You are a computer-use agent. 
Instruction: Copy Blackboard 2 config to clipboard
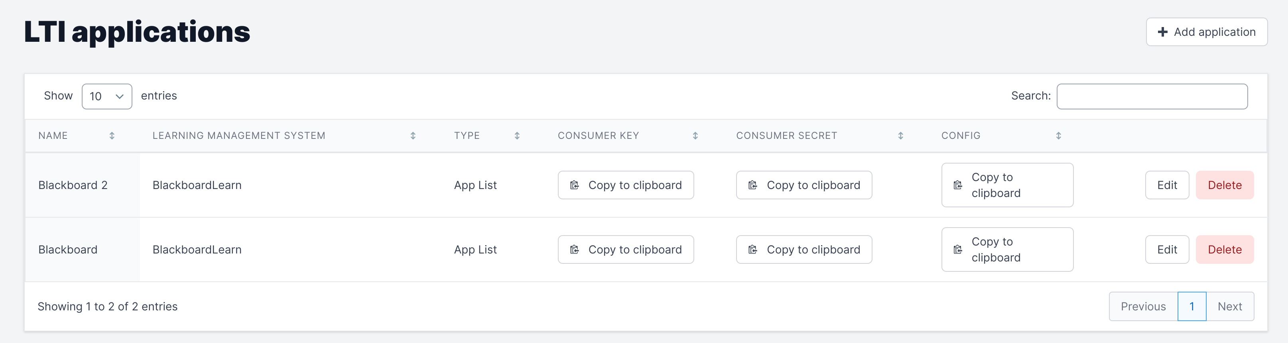tap(1007, 185)
